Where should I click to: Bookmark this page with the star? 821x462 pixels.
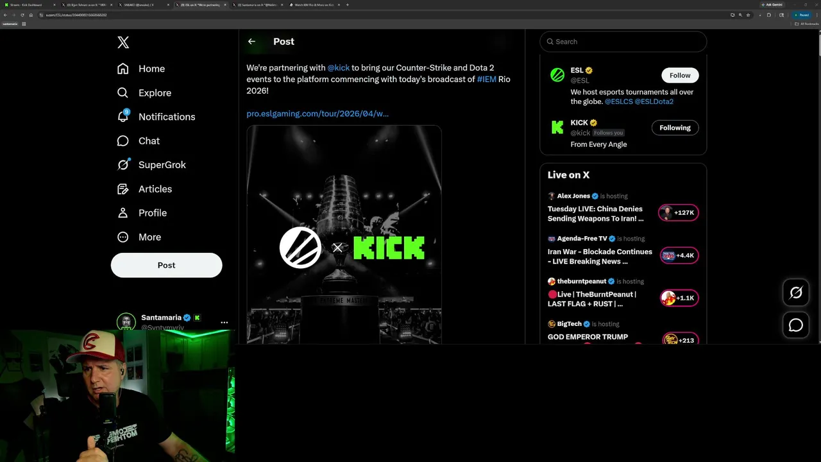tap(748, 15)
